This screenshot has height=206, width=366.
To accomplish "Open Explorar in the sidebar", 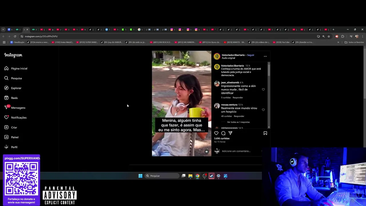I will point(13,88).
